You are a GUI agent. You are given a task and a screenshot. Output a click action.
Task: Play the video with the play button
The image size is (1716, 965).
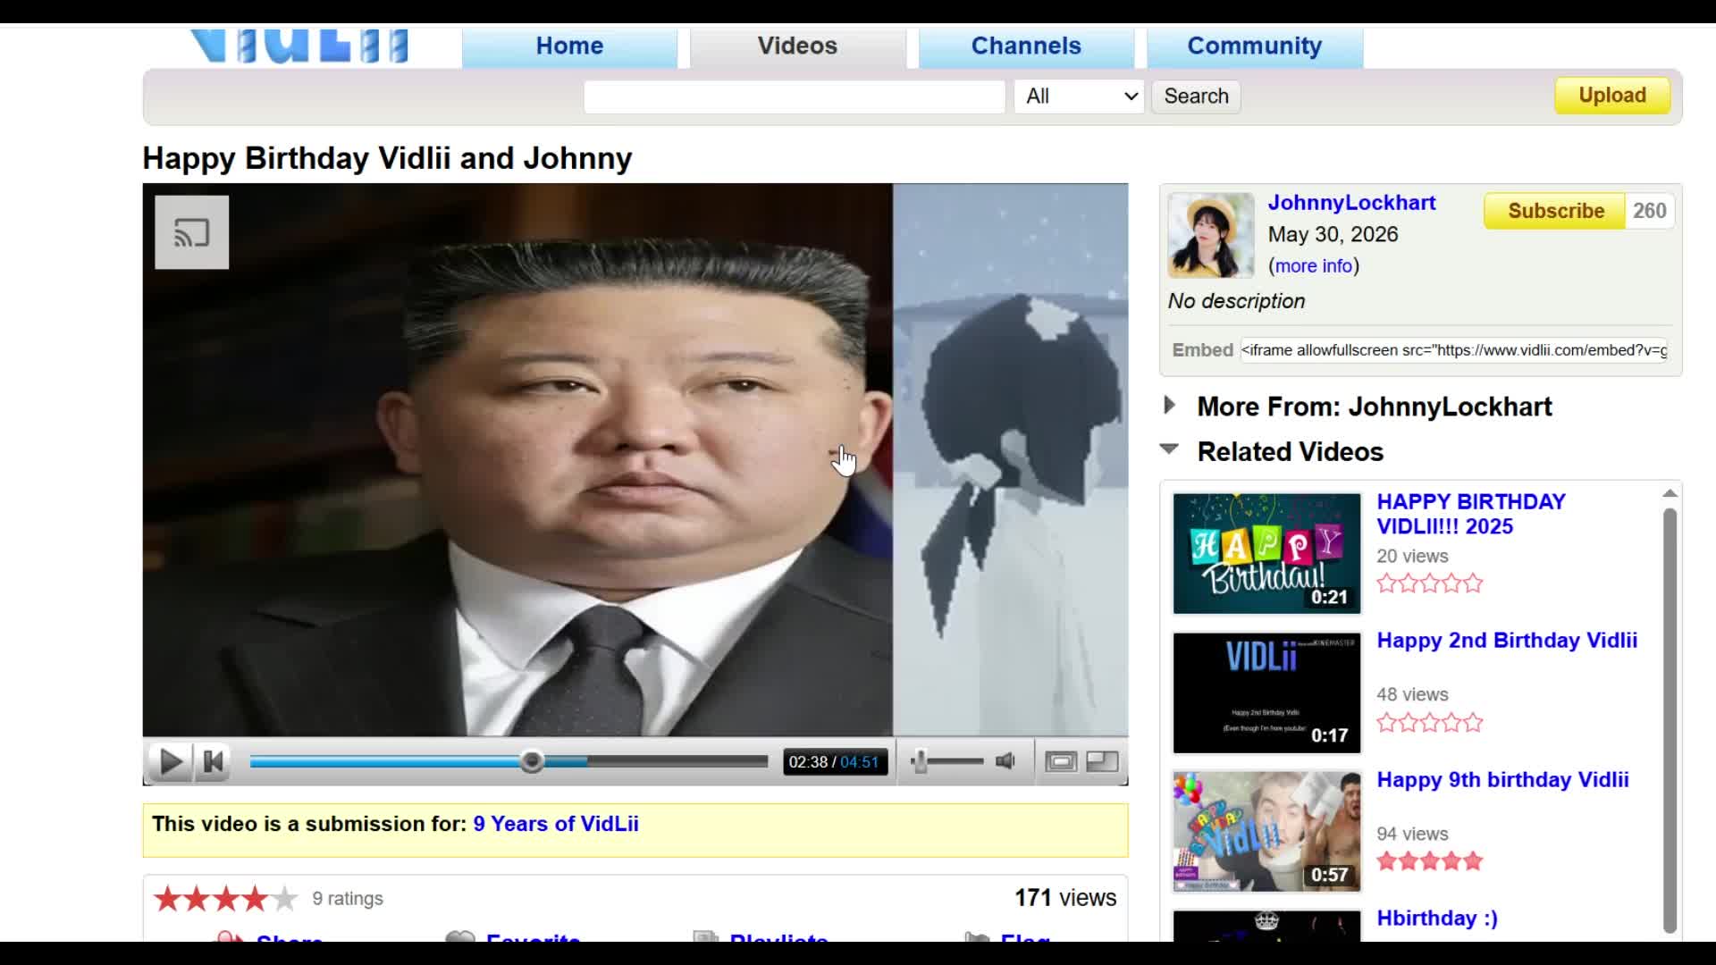[170, 762]
